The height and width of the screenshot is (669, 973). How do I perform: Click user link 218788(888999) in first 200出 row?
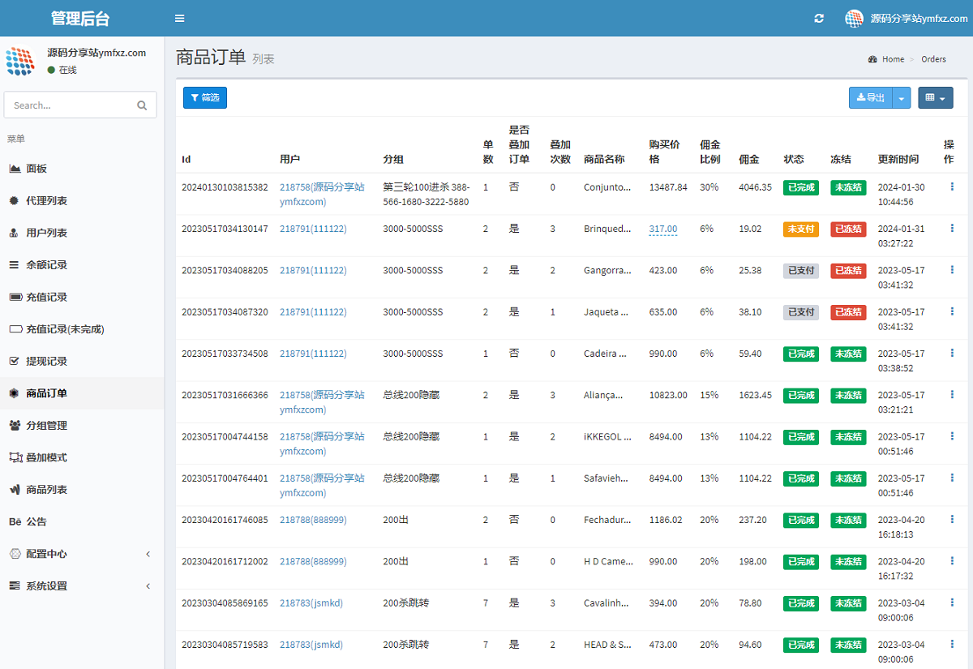tap(313, 520)
